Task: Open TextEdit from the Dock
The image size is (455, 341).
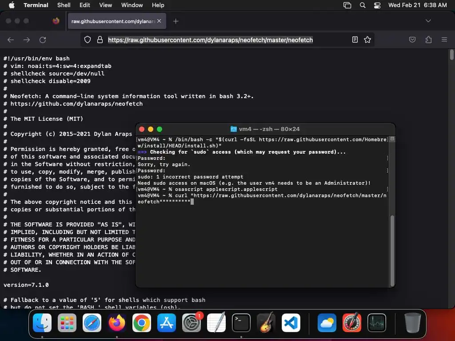Action: point(216,323)
